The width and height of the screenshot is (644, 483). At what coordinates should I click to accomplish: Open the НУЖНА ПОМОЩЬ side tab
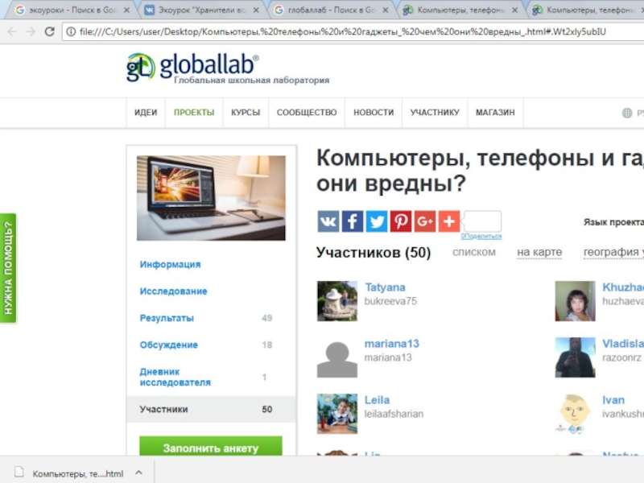[8, 267]
